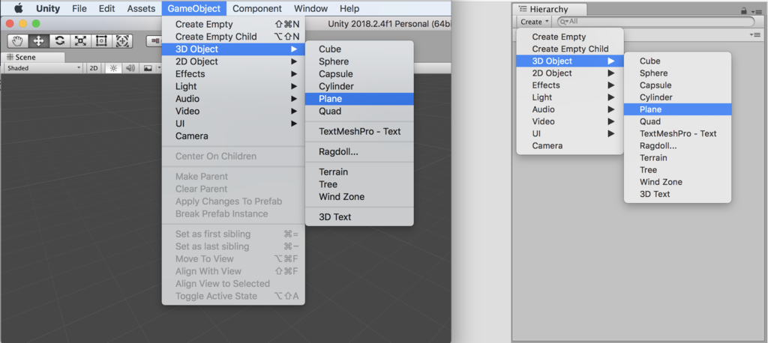
Task: Toggle scene lighting sun icon
Action: pos(113,68)
